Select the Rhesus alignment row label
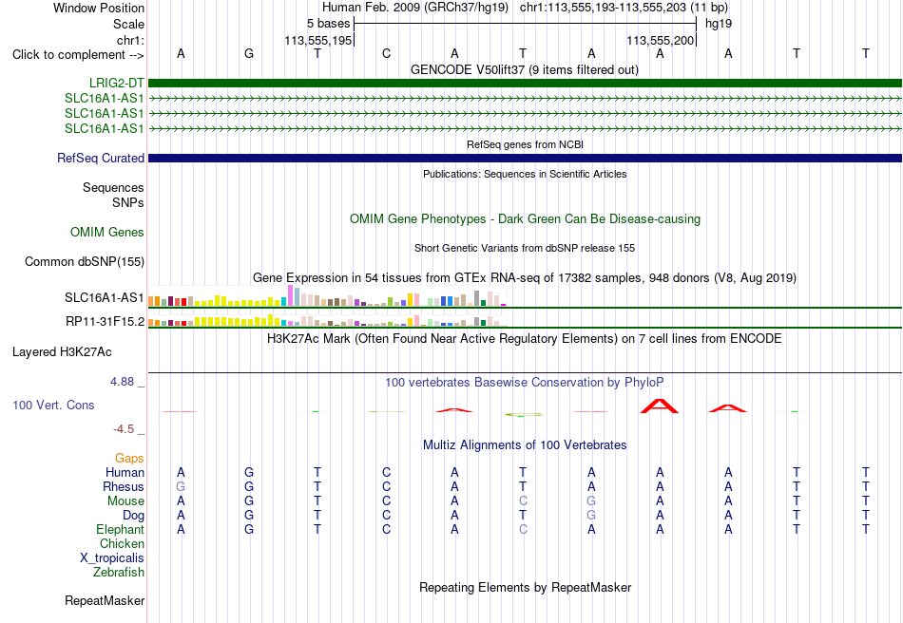The width and height of the screenshot is (903, 623). click(124, 486)
